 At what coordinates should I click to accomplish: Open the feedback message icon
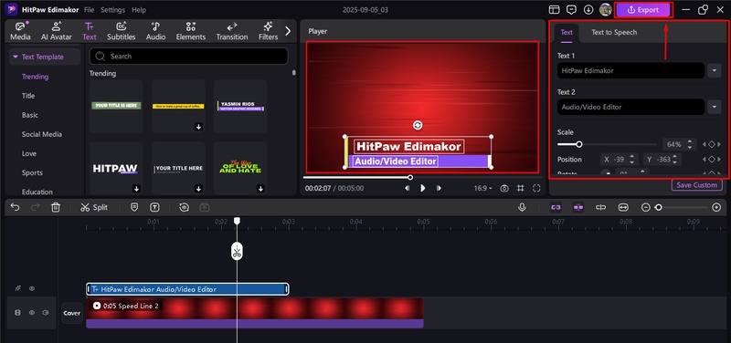(571, 10)
